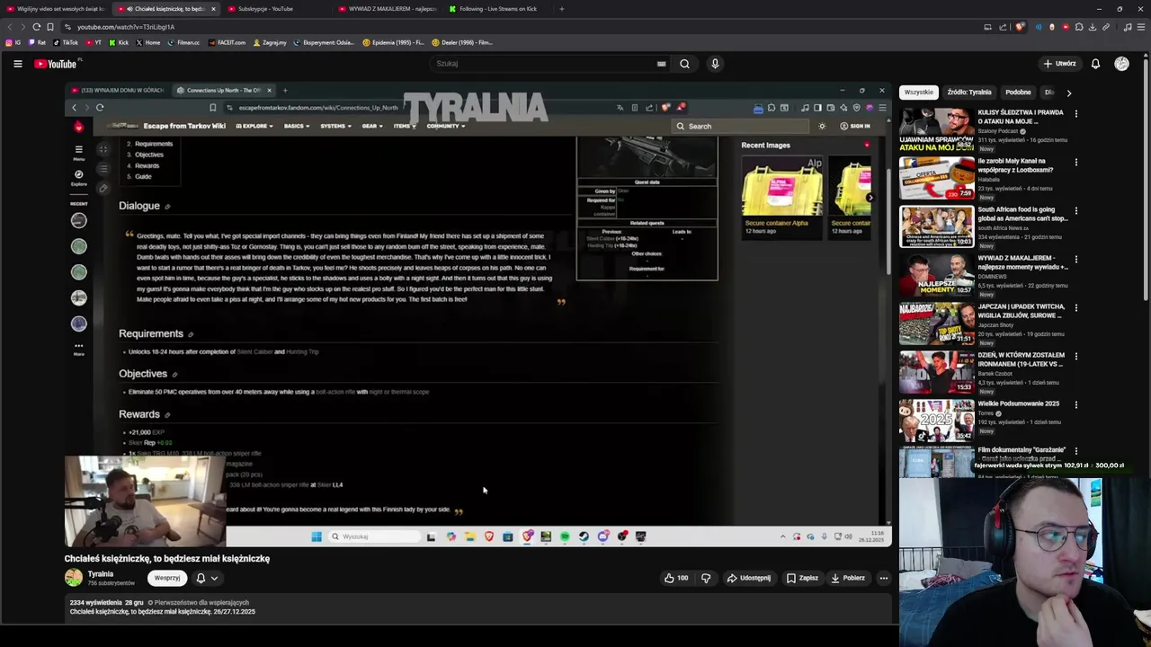Open the account avatar menu
1151x647 pixels.
point(1121,64)
